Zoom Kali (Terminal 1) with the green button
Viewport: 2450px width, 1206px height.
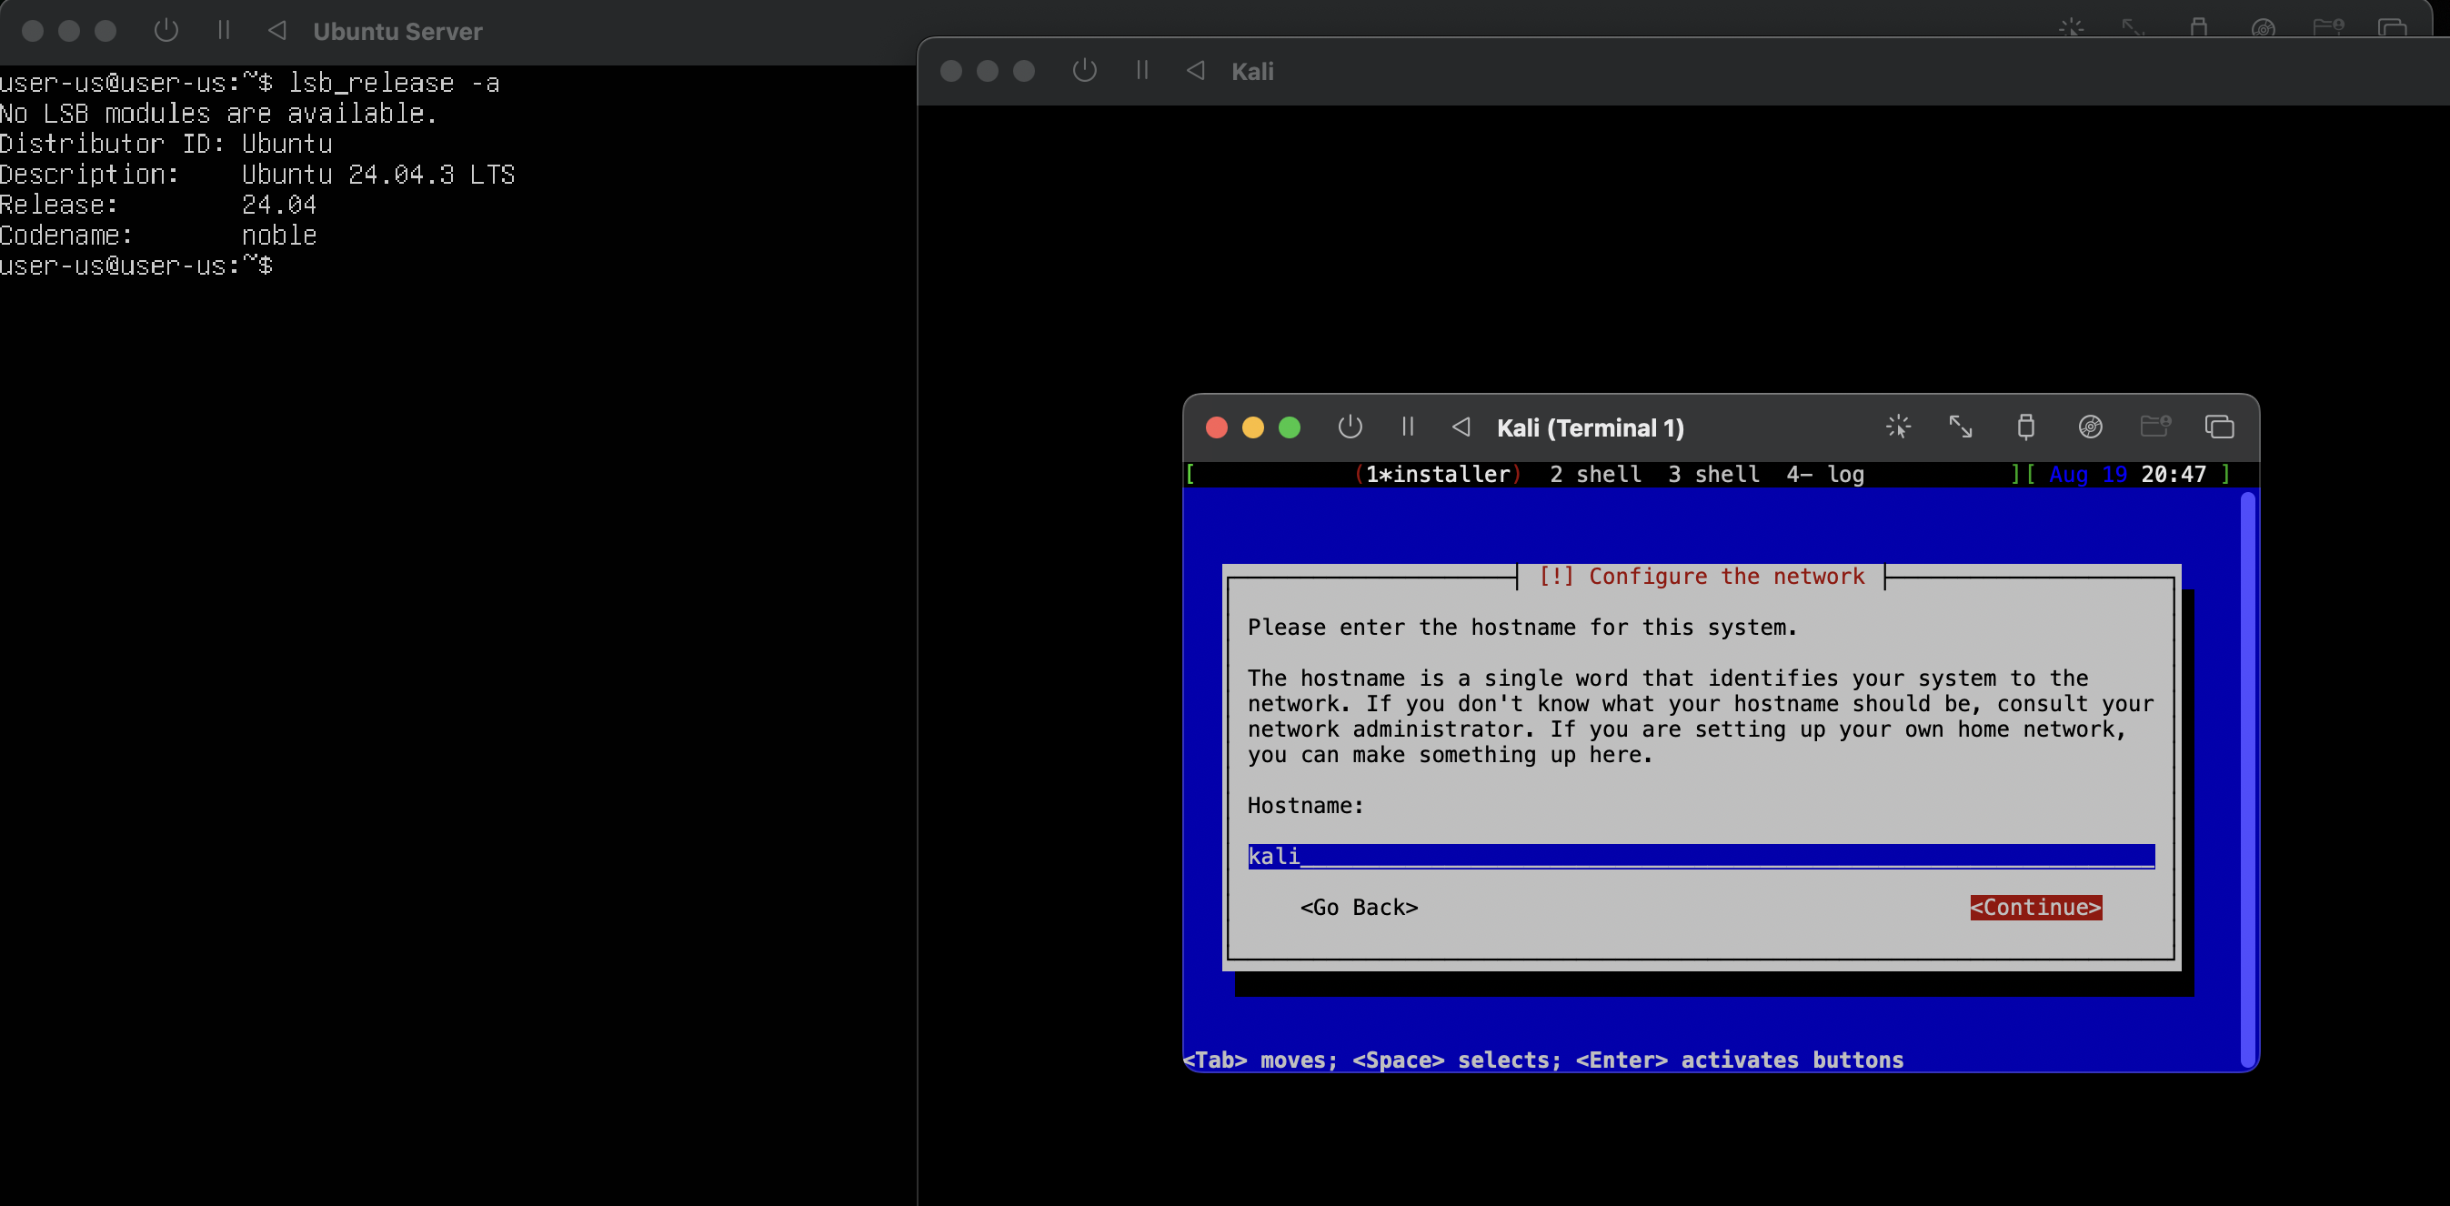(1290, 428)
